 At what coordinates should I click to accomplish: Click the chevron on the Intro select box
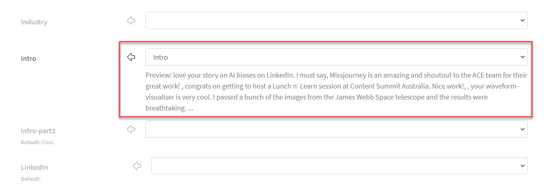(x=522, y=57)
